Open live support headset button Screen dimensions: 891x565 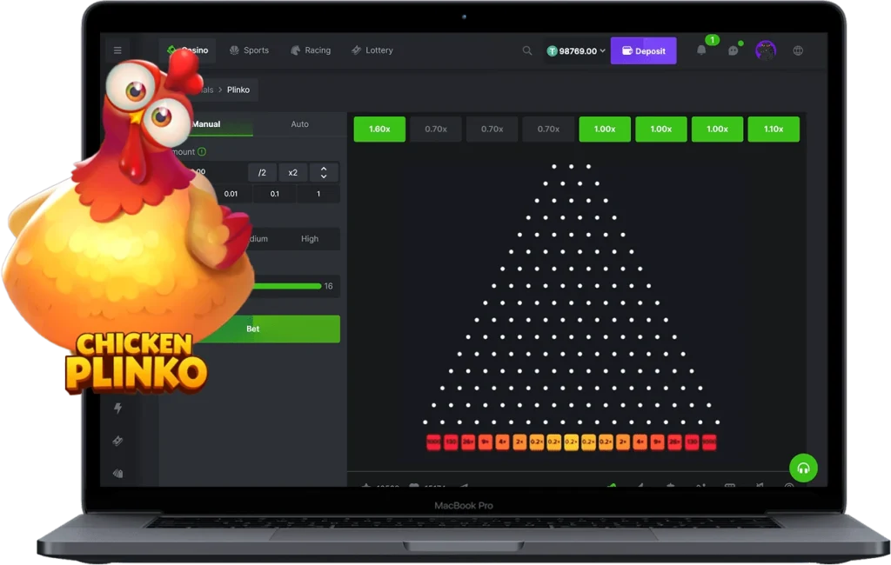point(803,469)
